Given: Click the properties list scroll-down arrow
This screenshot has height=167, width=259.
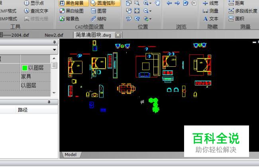Looking at the screenshot, I should tap(54, 93).
